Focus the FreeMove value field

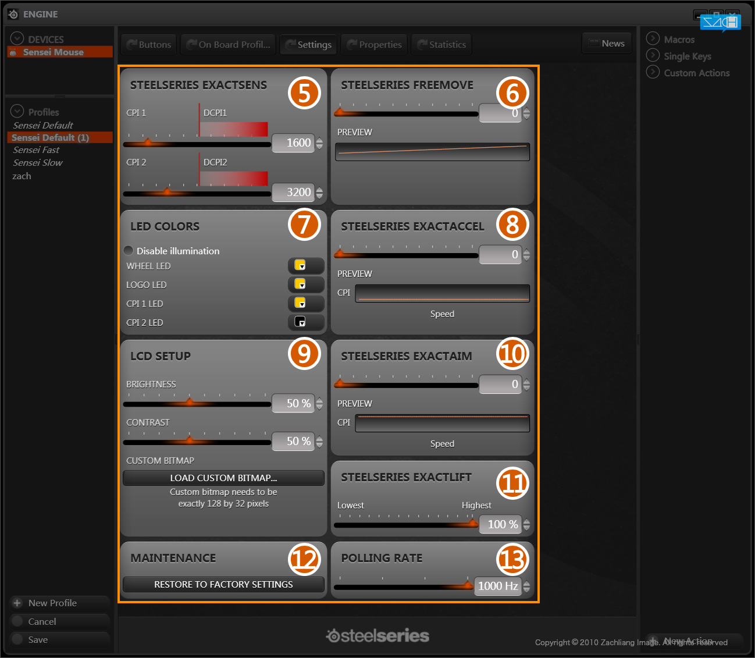click(500, 113)
